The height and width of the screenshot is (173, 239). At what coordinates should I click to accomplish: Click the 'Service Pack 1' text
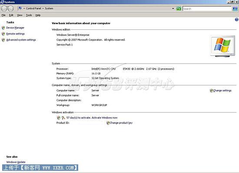tap(64, 45)
